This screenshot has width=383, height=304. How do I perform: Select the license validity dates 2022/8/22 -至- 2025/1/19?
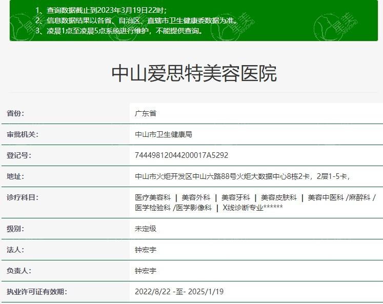click(x=179, y=292)
